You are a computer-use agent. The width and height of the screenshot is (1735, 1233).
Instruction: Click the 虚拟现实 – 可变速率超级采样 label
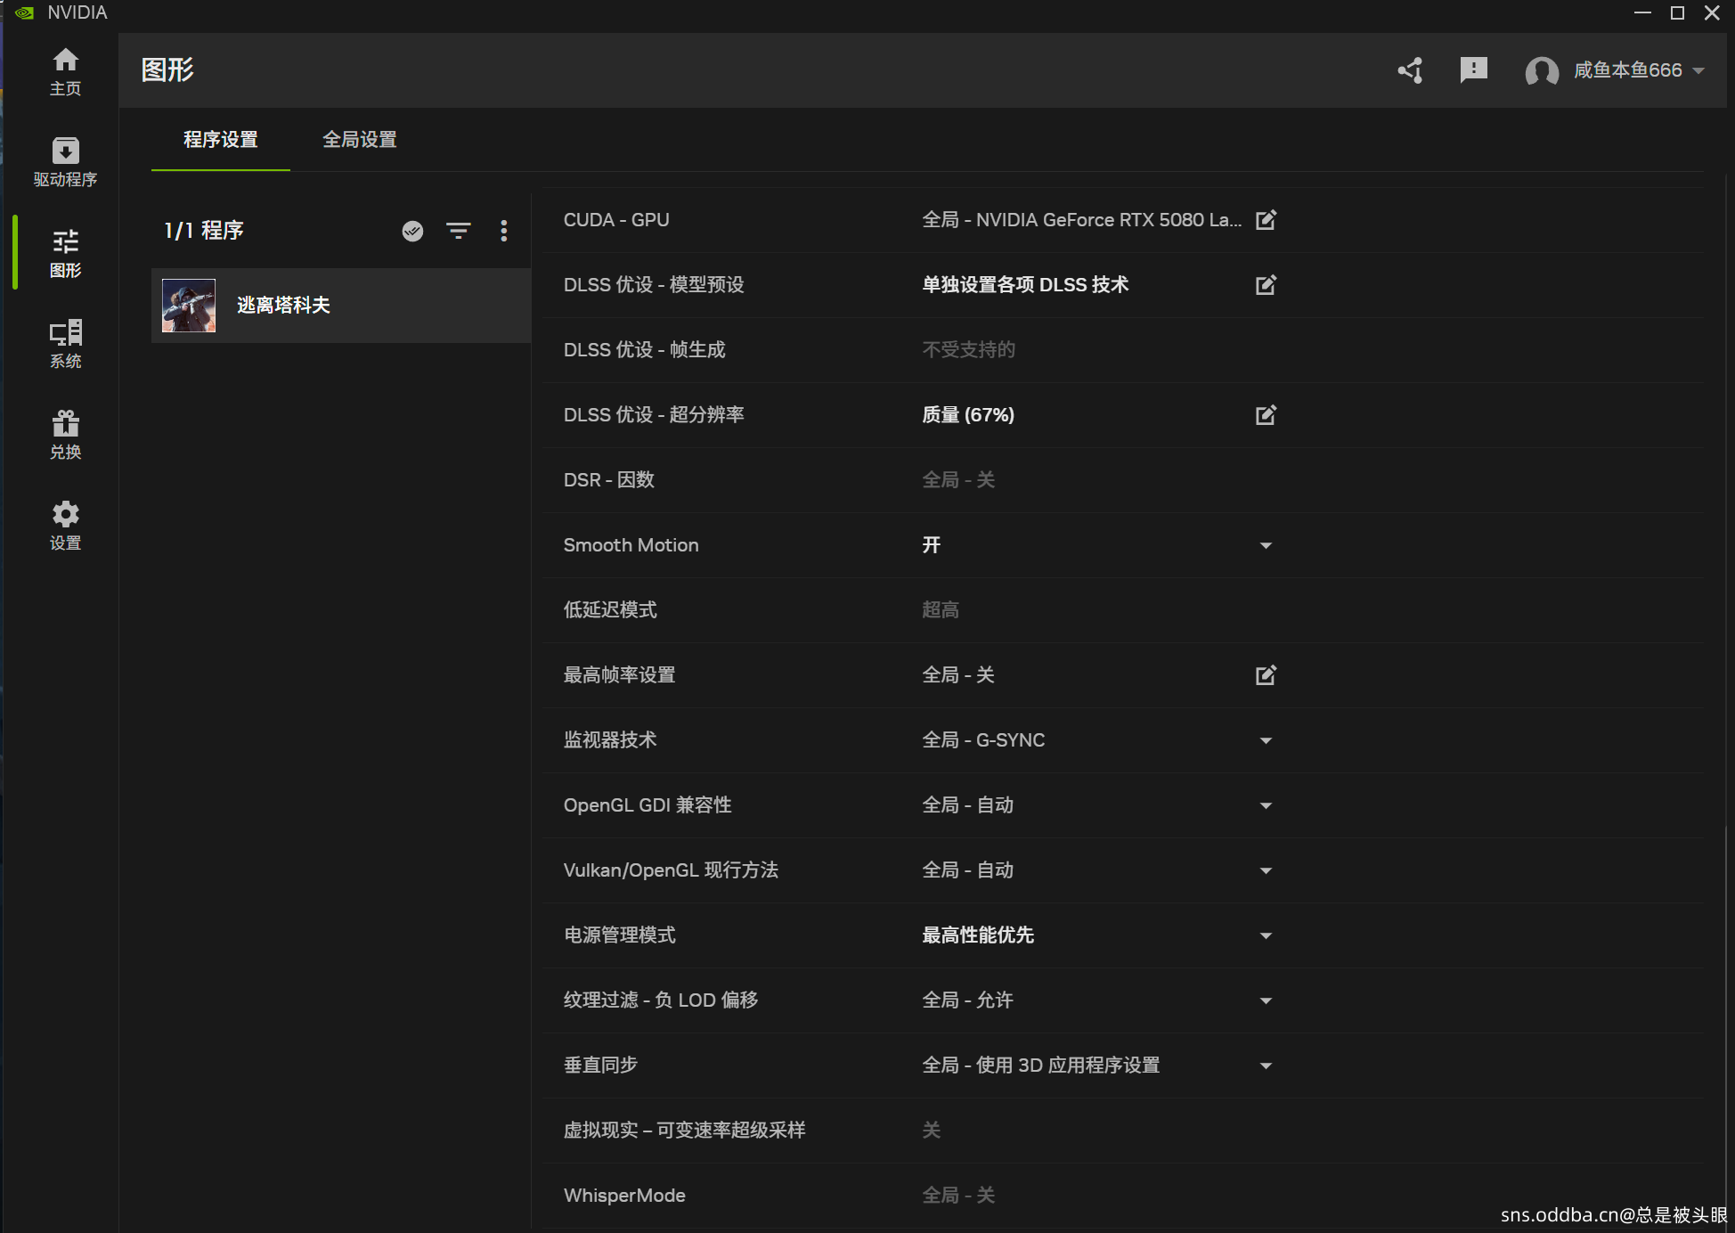pyautogui.click(x=684, y=1131)
